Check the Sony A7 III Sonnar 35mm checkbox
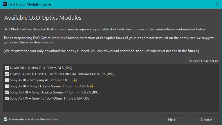 click(7, 86)
